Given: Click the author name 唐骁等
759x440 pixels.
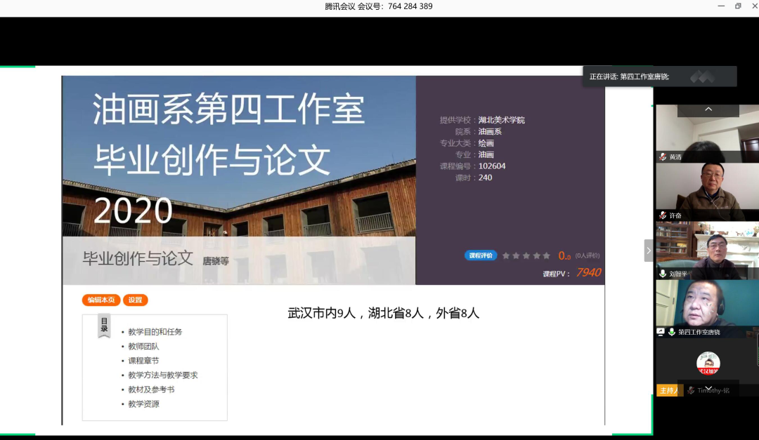Looking at the screenshot, I should pos(216,261).
